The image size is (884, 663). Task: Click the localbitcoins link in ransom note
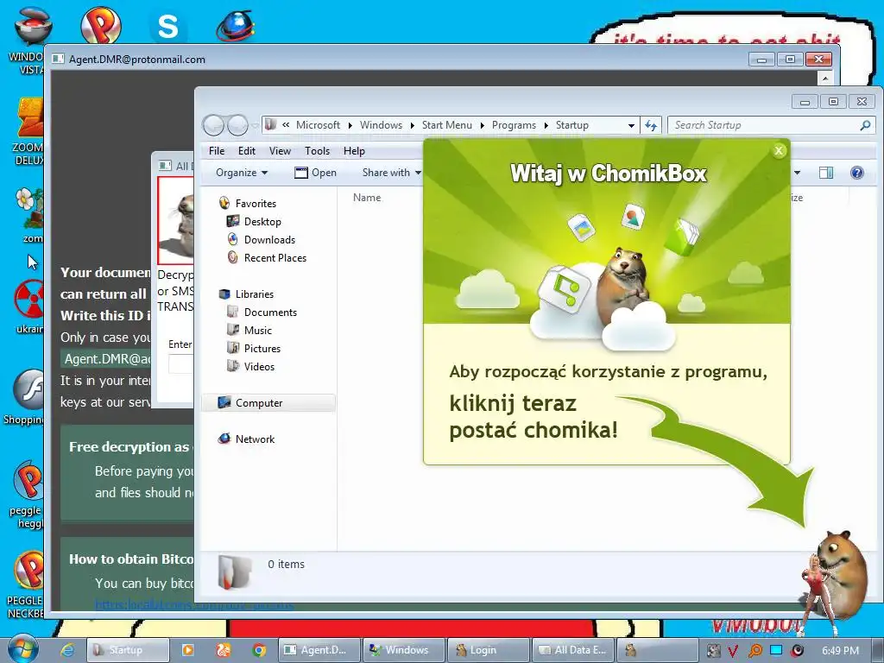[x=194, y=605]
